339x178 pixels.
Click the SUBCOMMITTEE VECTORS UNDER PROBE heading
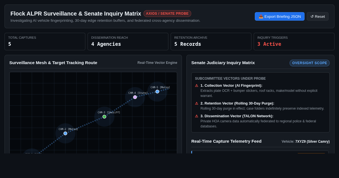[x=230, y=79]
